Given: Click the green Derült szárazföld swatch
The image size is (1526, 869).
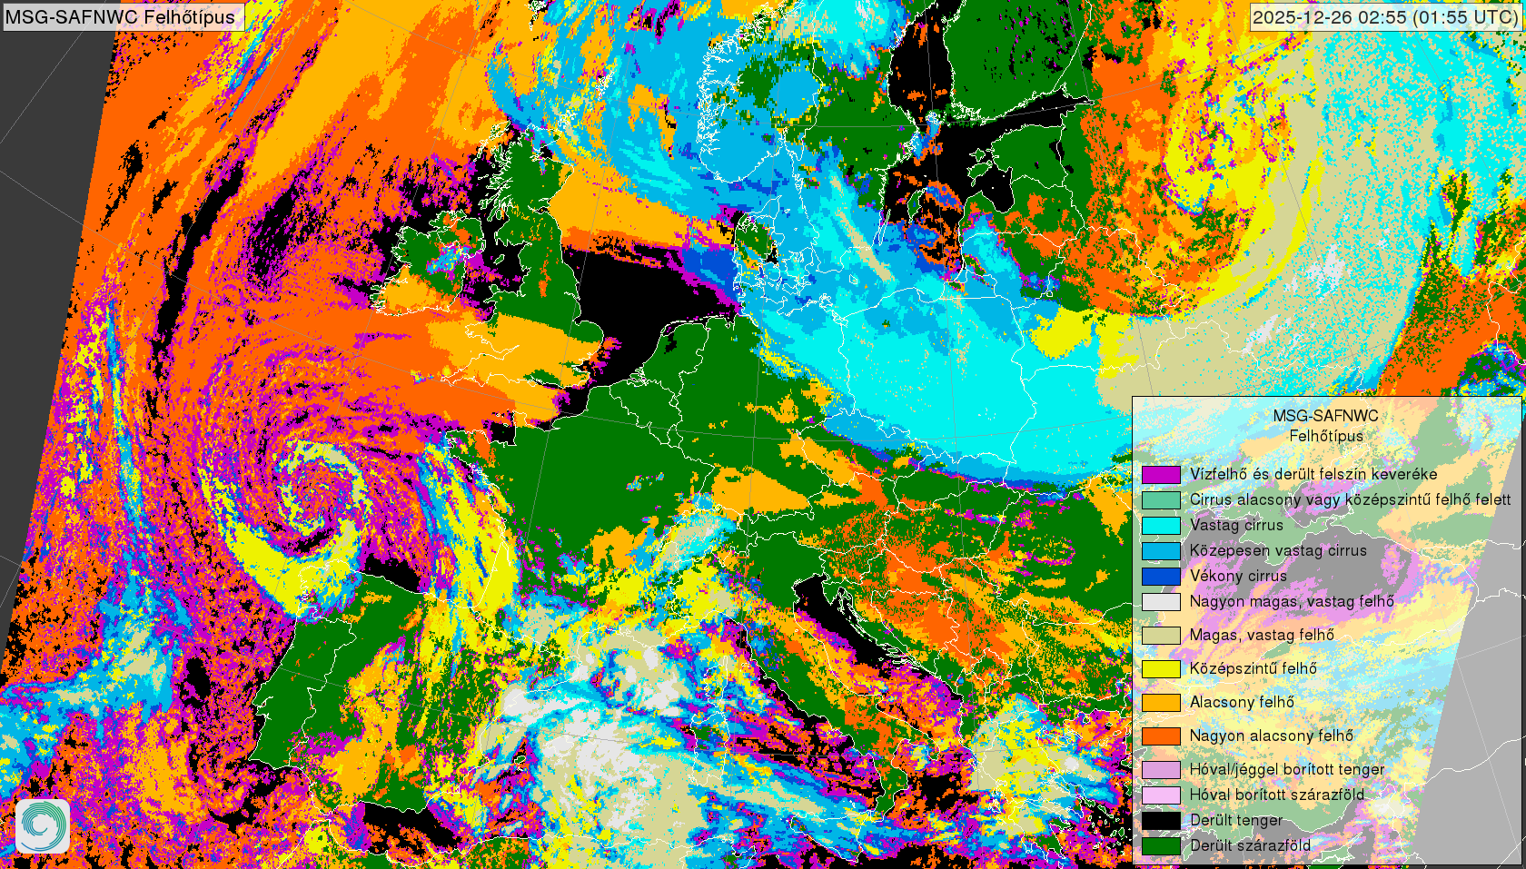Looking at the screenshot, I should (x=1161, y=845).
